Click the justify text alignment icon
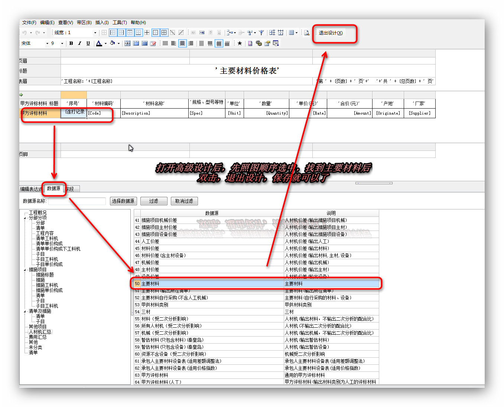This screenshot has width=504, height=407. [165, 43]
